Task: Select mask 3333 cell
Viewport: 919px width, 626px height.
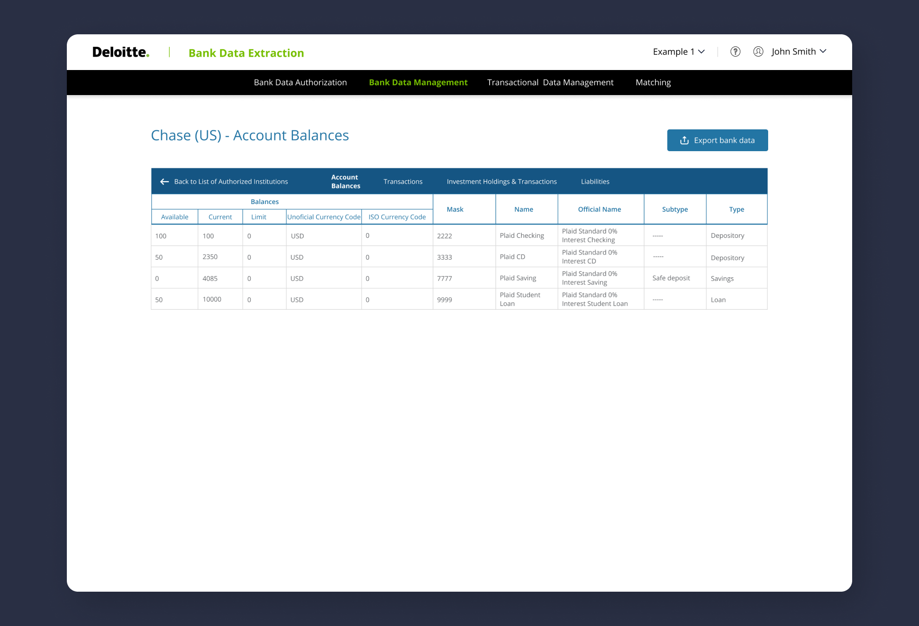Action: [464, 257]
